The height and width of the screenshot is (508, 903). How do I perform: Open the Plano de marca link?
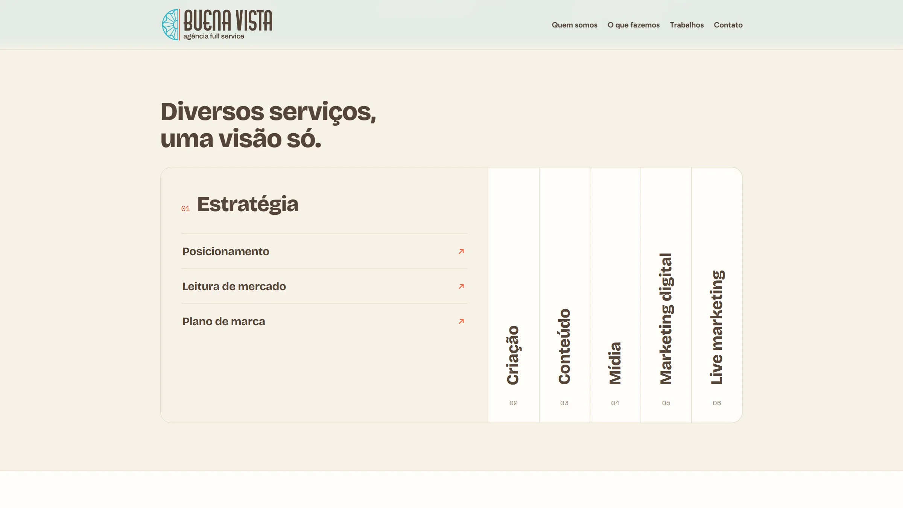(324, 321)
